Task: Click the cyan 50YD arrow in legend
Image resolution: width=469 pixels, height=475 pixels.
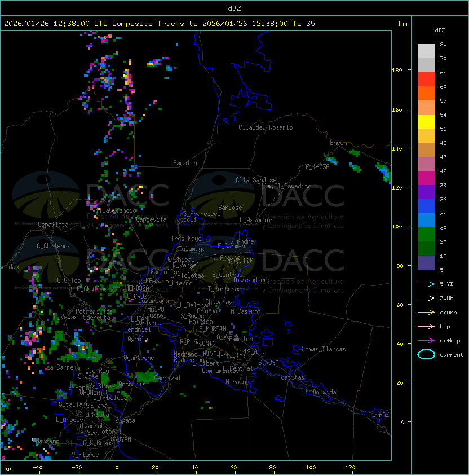Action: [x=426, y=284]
